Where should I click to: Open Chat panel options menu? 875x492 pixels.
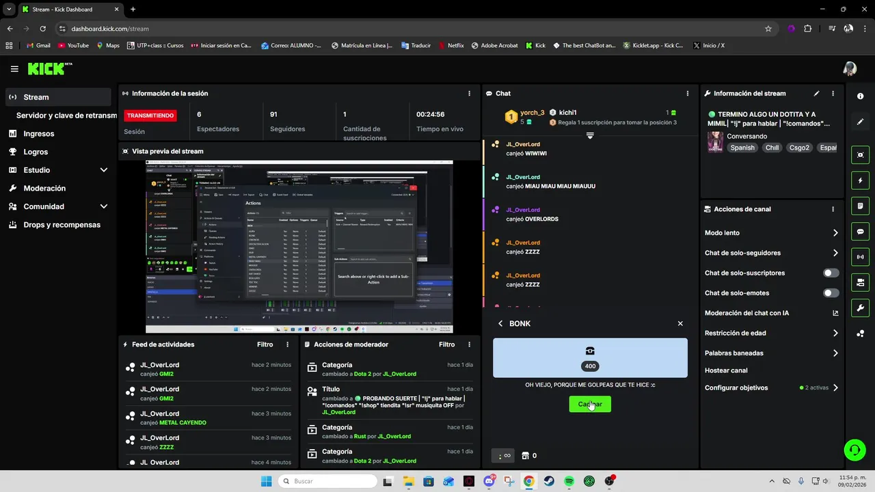click(688, 94)
